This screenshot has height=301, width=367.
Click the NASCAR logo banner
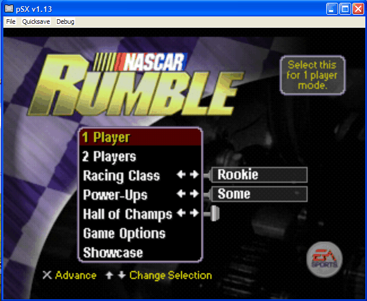coord(140,62)
